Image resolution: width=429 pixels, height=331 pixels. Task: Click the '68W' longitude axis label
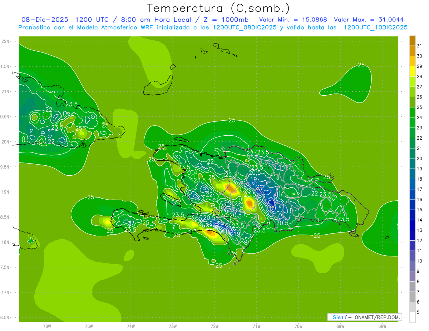(x=382, y=326)
